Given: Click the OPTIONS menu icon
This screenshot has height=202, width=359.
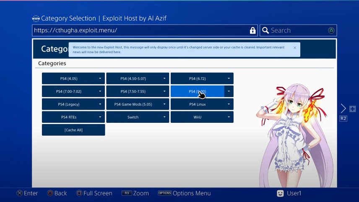Looking at the screenshot, I should 165,193.
